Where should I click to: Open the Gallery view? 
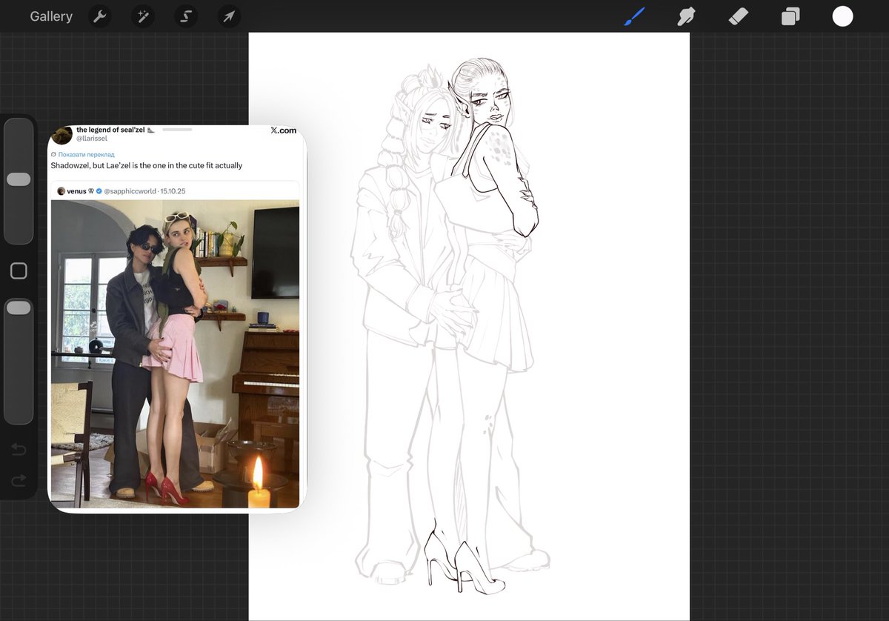[51, 16]
